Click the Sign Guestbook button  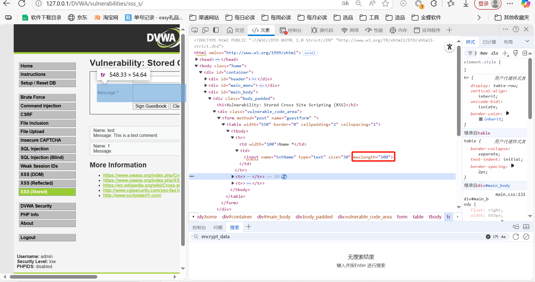coord(151,106)
